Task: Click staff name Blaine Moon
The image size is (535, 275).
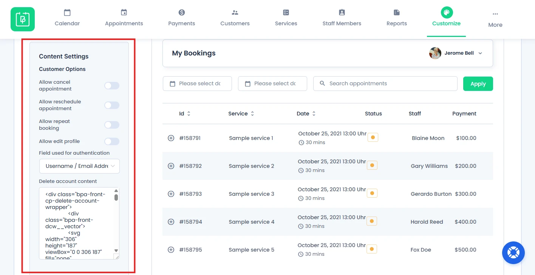Action: pyautogui.click(x=428, y=138)
